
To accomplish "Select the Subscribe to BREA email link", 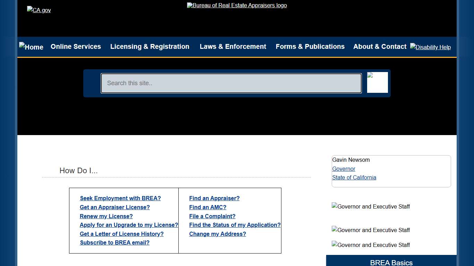I will point(115,243).
